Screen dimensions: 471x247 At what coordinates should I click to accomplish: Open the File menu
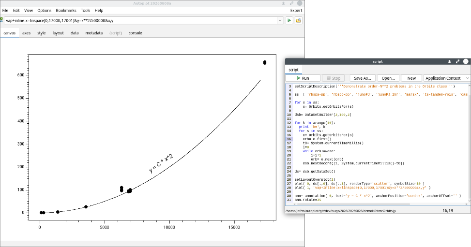coord(5,10)
